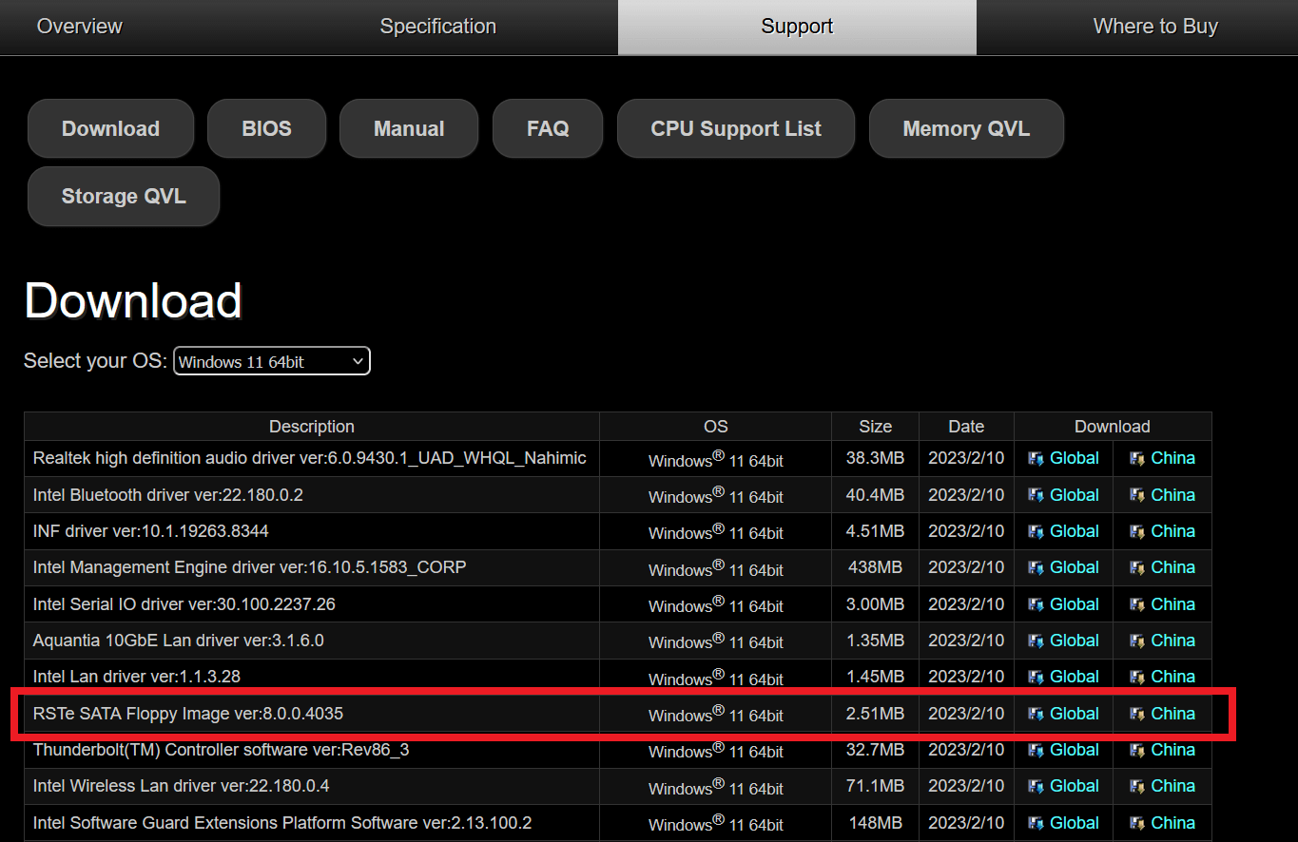Open the Memory QVL list
The height and width of the screenshot is (842, 1298).
tap(966, 128)
